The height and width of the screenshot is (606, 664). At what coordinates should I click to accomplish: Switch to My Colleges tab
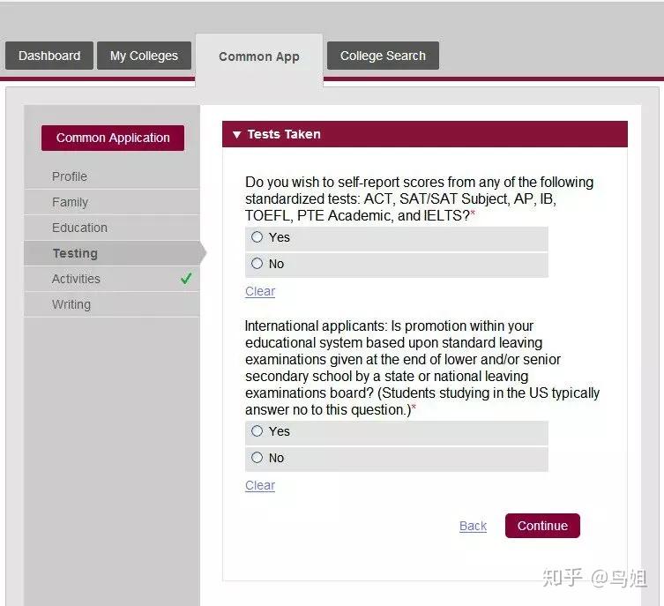144,56
